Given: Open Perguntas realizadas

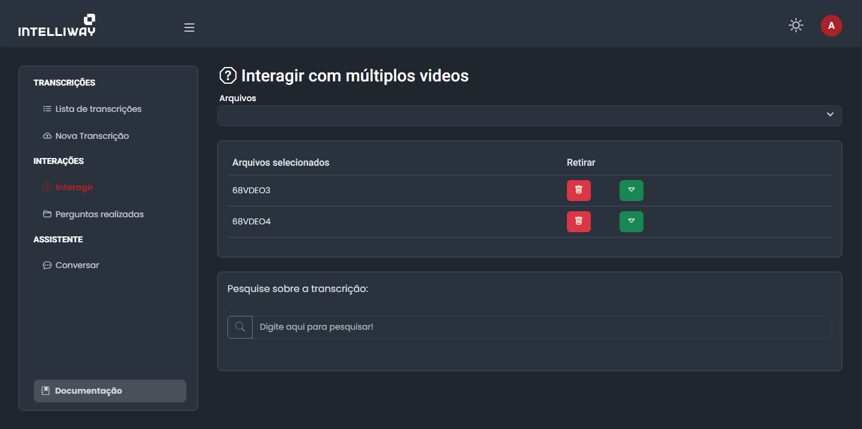Looking at the screenshot, I should coord(99,214).
